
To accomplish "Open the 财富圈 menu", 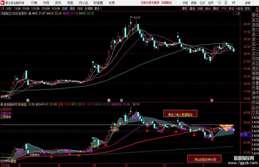I will pyautogui.click(x=98, y=3).
